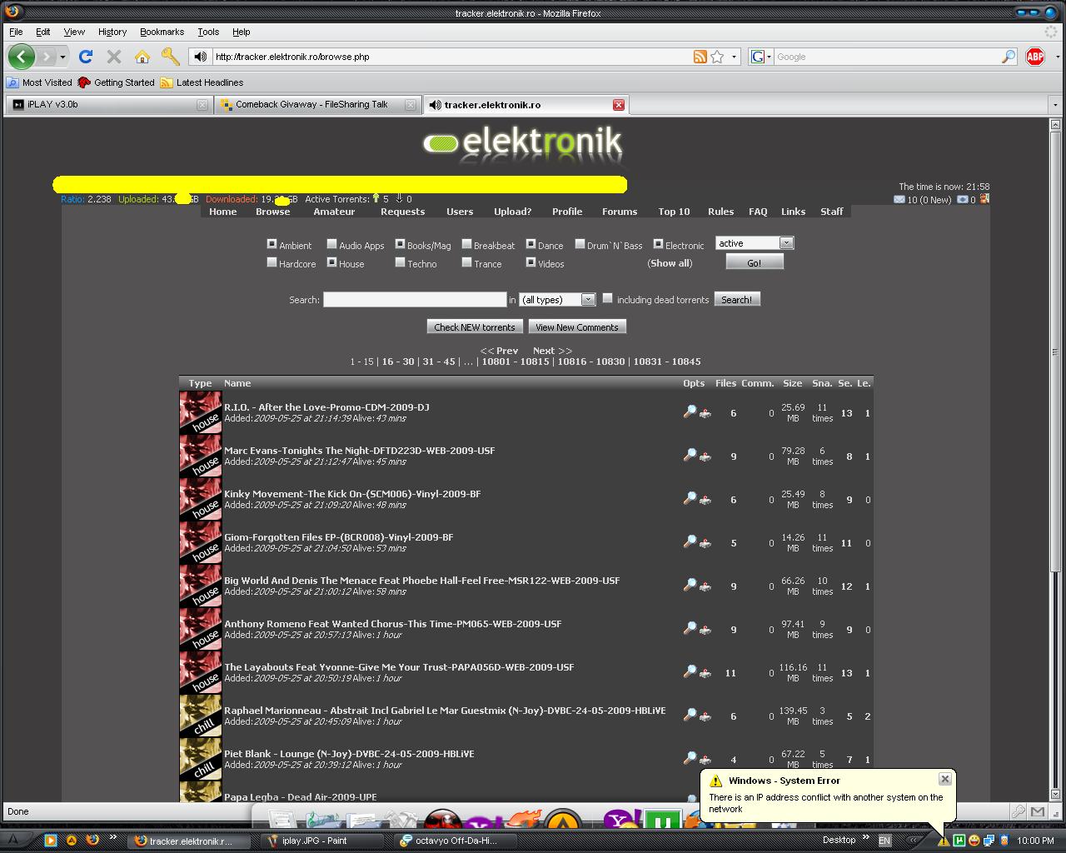The height and width of the screenshot is (853, 1066).
Task: Launch the orange media player Quick Launch icon
Action: (50, 841)
